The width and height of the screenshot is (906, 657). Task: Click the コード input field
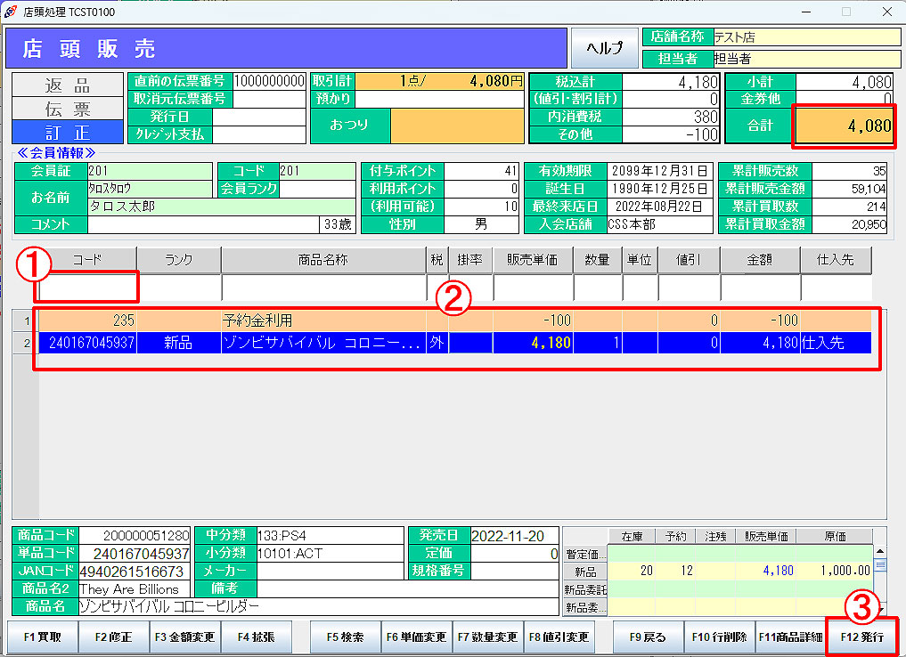coord(87,288)
